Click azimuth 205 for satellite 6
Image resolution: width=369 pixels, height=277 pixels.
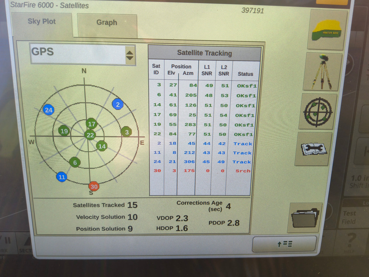[191, 95]
